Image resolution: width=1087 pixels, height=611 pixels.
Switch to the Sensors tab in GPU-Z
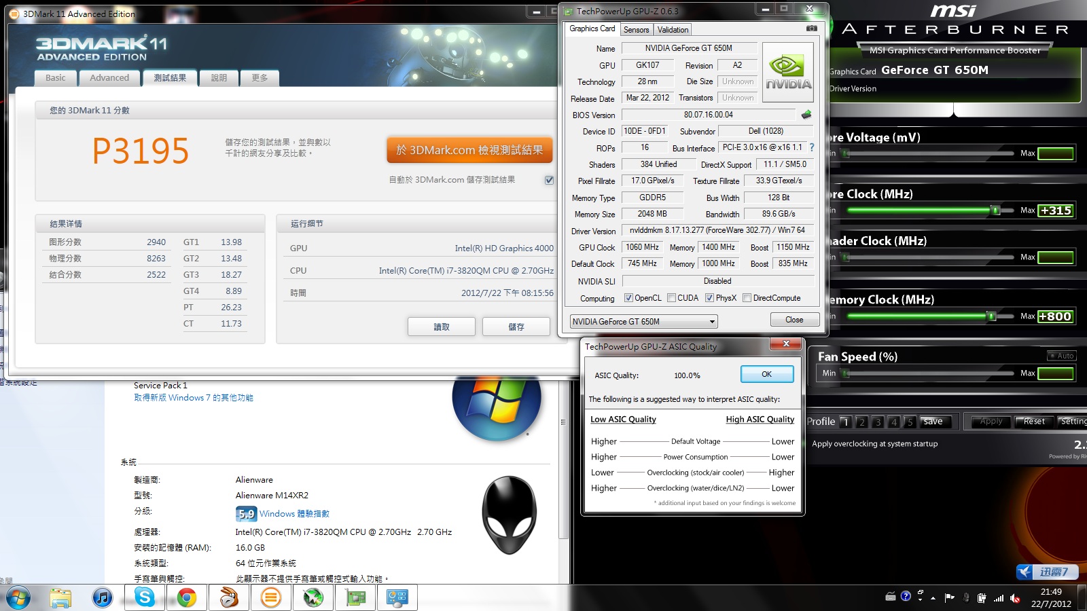[x=636, y=30]
